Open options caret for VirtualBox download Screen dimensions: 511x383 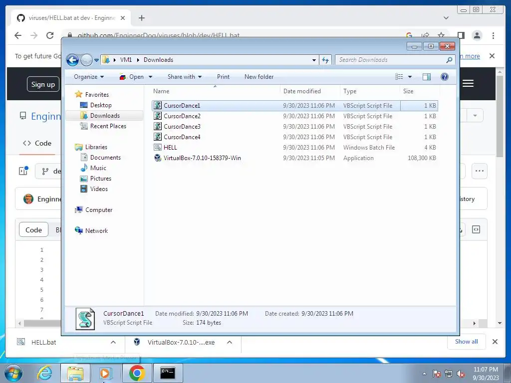click(x=230, y=342)
